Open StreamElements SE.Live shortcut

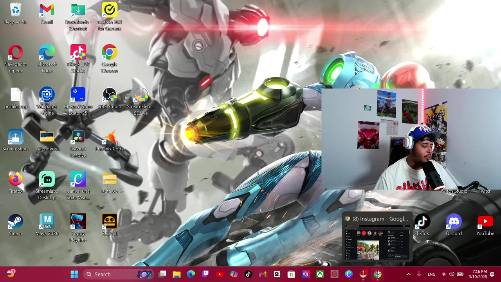141,101
